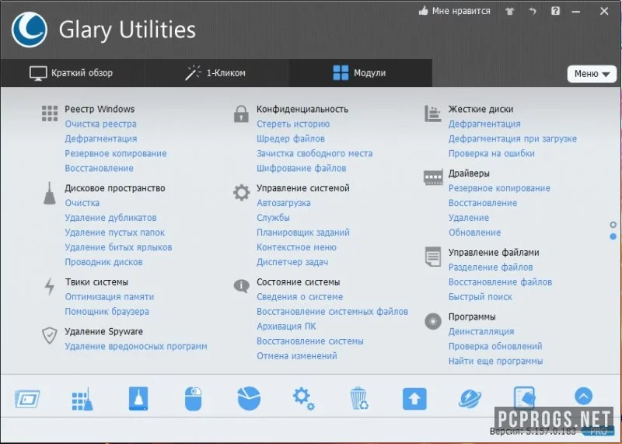The height and width of the screenshot is (444, 622).
Task: Click the shield icon beside 'Удаление Spyware'
Action: [50, 336]
